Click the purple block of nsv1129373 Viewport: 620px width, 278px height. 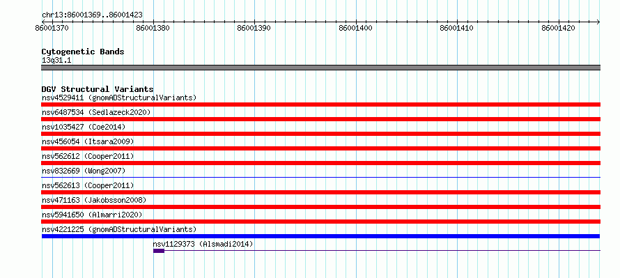(159, 251)
